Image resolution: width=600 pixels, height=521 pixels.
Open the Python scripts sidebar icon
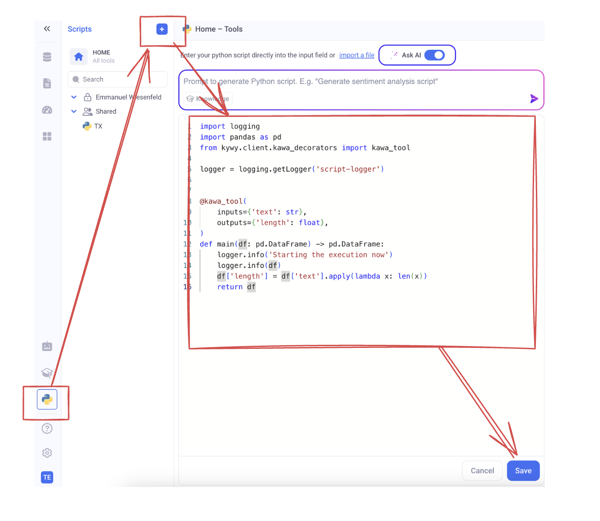pos(47,399)
